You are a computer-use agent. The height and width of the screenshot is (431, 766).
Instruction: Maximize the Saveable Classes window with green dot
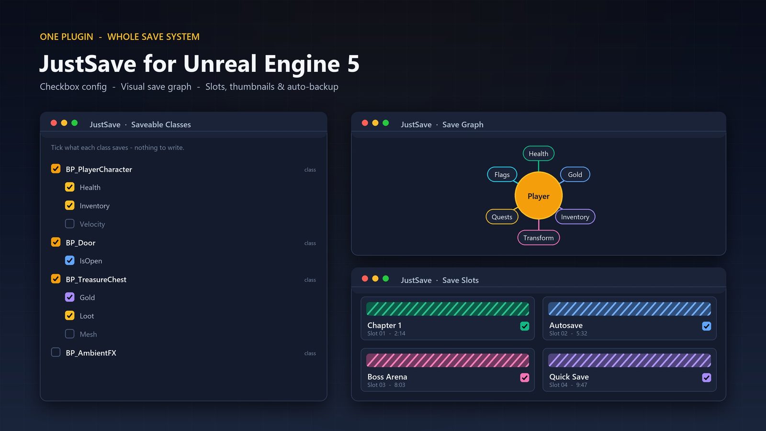(75, 123)
